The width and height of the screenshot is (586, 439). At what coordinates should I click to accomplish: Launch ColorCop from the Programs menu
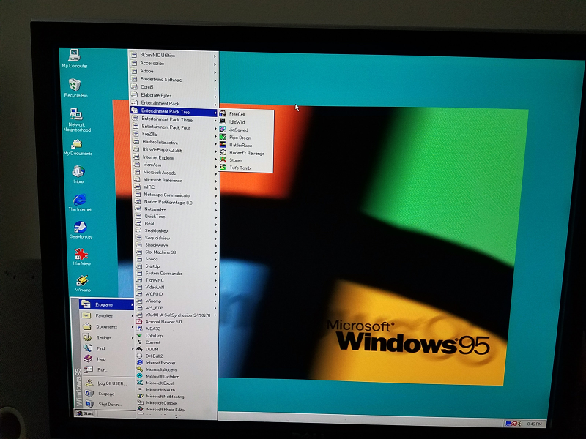pos(176,335)
